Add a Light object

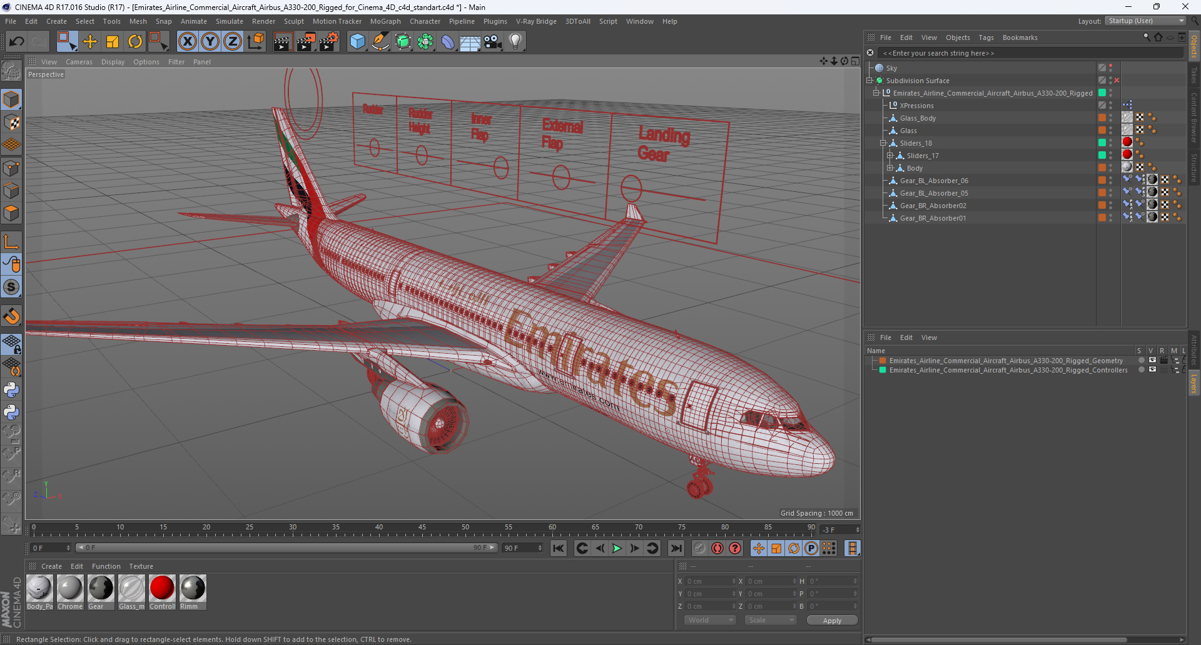pos(515,42)
